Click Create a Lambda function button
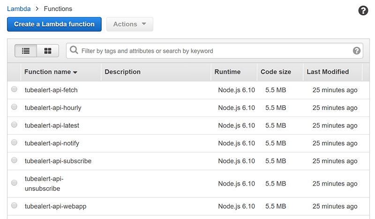The height and width of the screenshot is (219, 375). [54, 24]
